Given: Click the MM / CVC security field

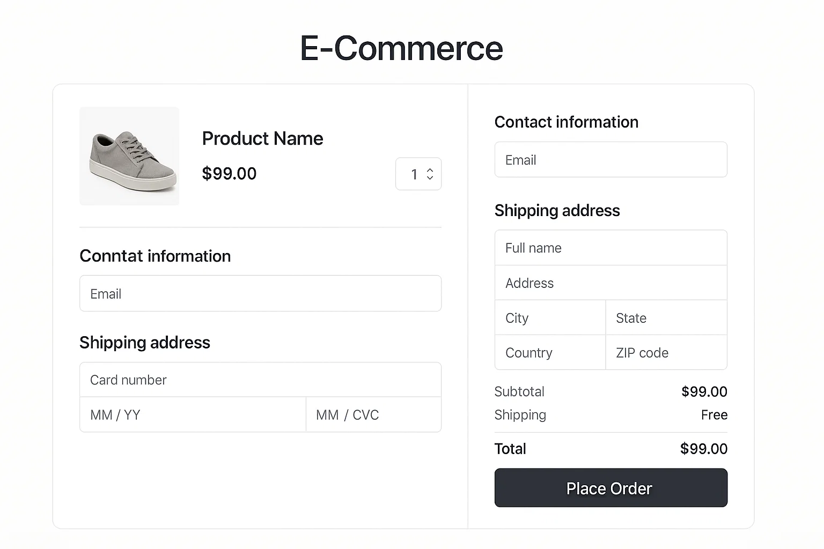Looking at the screenshot, I should [x=373, y=414].
